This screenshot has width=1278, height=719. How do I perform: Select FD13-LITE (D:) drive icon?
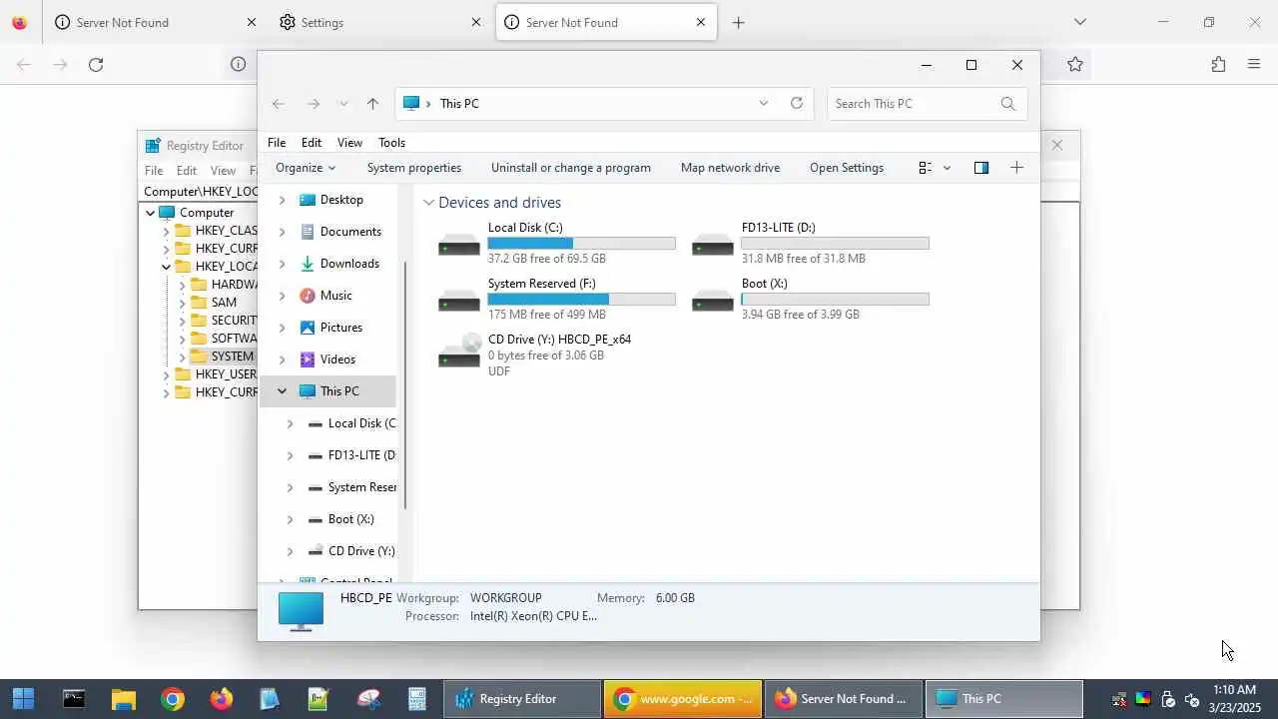click(x=713, y=244)
